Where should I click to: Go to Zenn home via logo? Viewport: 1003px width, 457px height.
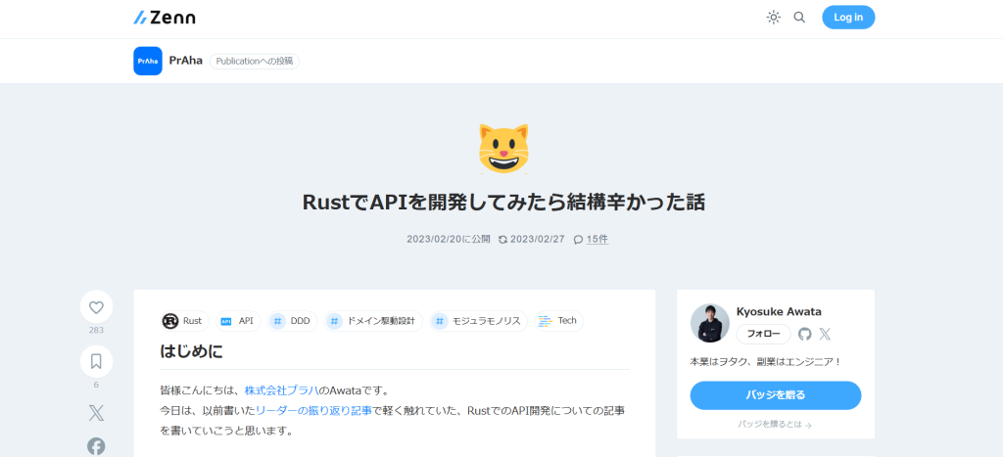pyautogui.click(x=165, y=18)
